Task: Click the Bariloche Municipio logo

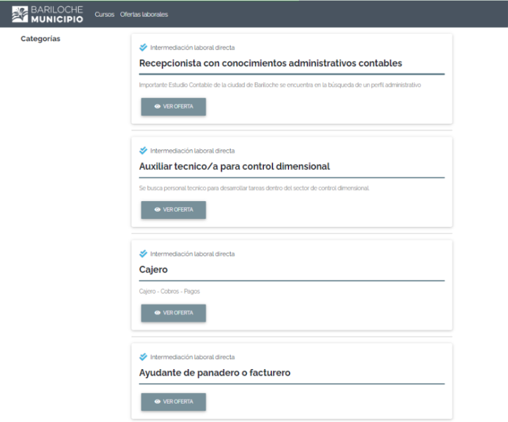Action: [48, 14]
